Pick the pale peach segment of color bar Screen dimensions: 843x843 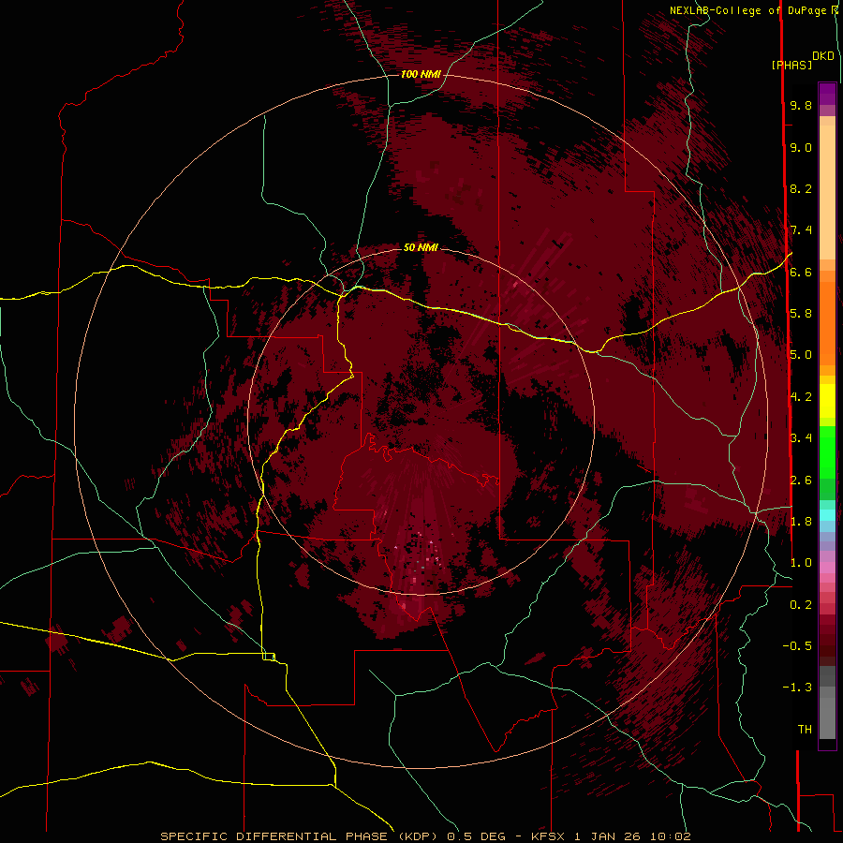click(x=827, y=192)
